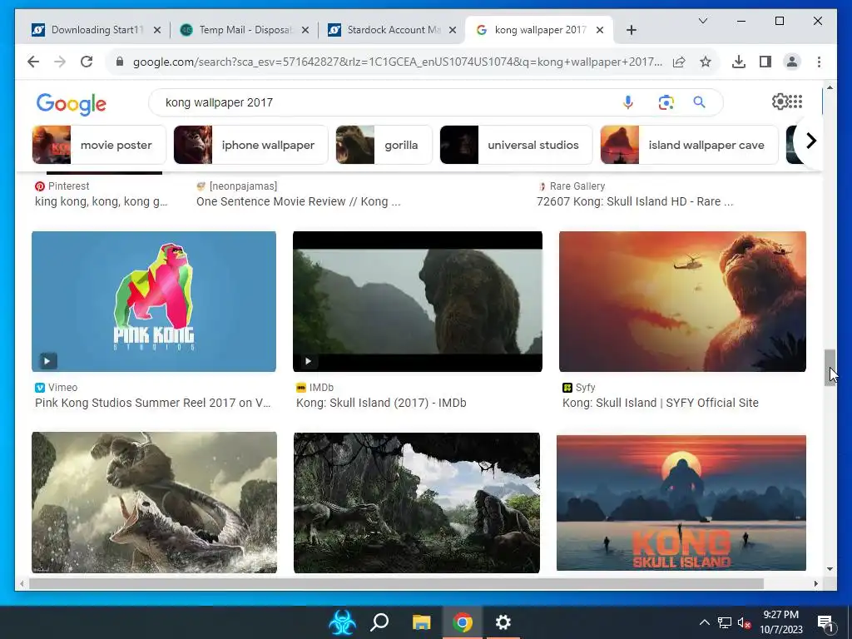The width and height of the screenshot is (852, 639).
Task: Go to Google homepage via logo
Action: coord(72,104)
